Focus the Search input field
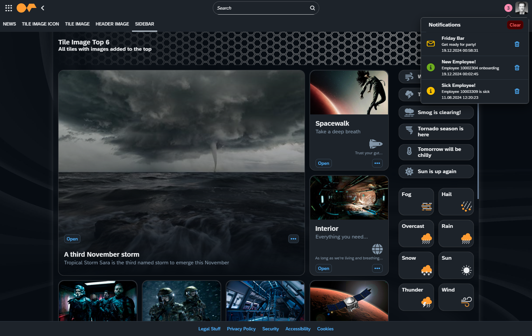The height and width of the screenshot is (336, 532). pos(261,8)
